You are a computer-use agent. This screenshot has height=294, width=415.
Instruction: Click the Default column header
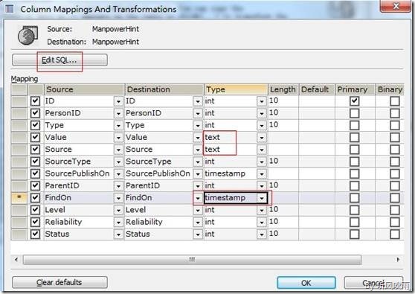317,89
